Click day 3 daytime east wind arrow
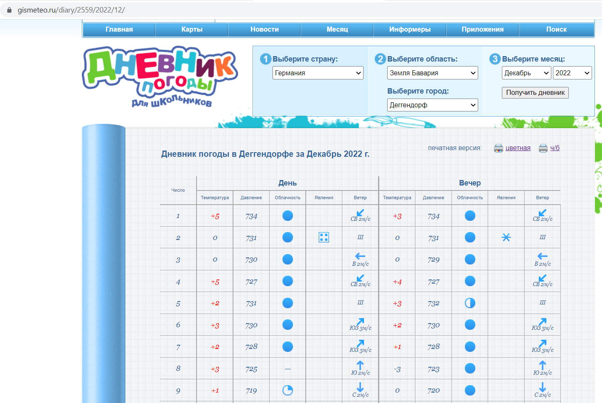The width and height of the screenshot is (602, 403). point(360,256)
